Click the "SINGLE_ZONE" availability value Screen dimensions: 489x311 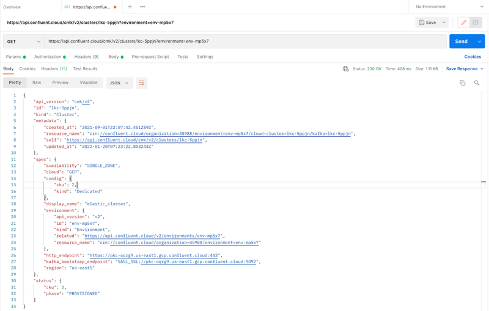(101, 166)
